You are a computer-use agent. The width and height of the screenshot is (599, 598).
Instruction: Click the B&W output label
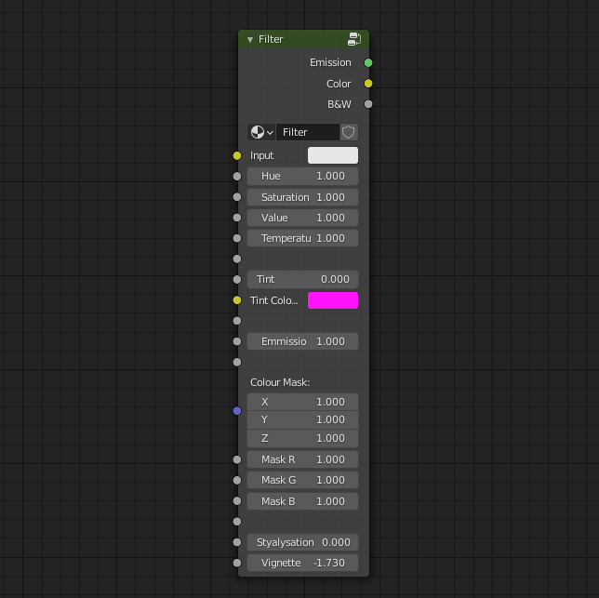tap(339, 104)
